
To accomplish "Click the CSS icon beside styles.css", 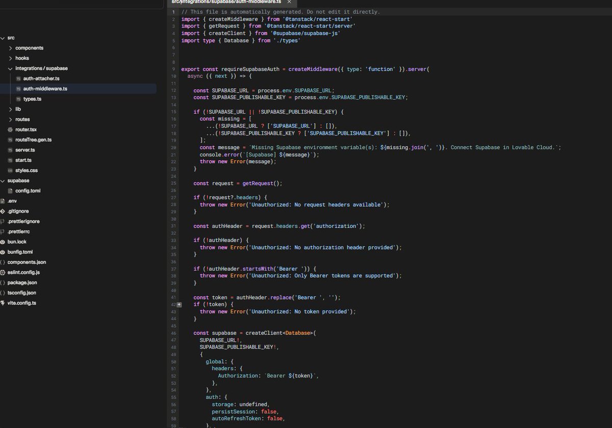I will [x=10, y=171].
